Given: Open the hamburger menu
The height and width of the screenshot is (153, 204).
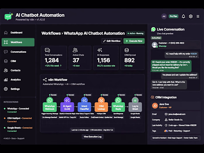Looking at the screenshot, I should point(198,16).
